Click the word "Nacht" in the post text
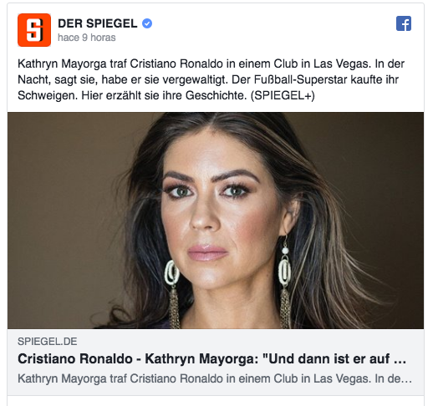 pos(33,79)
